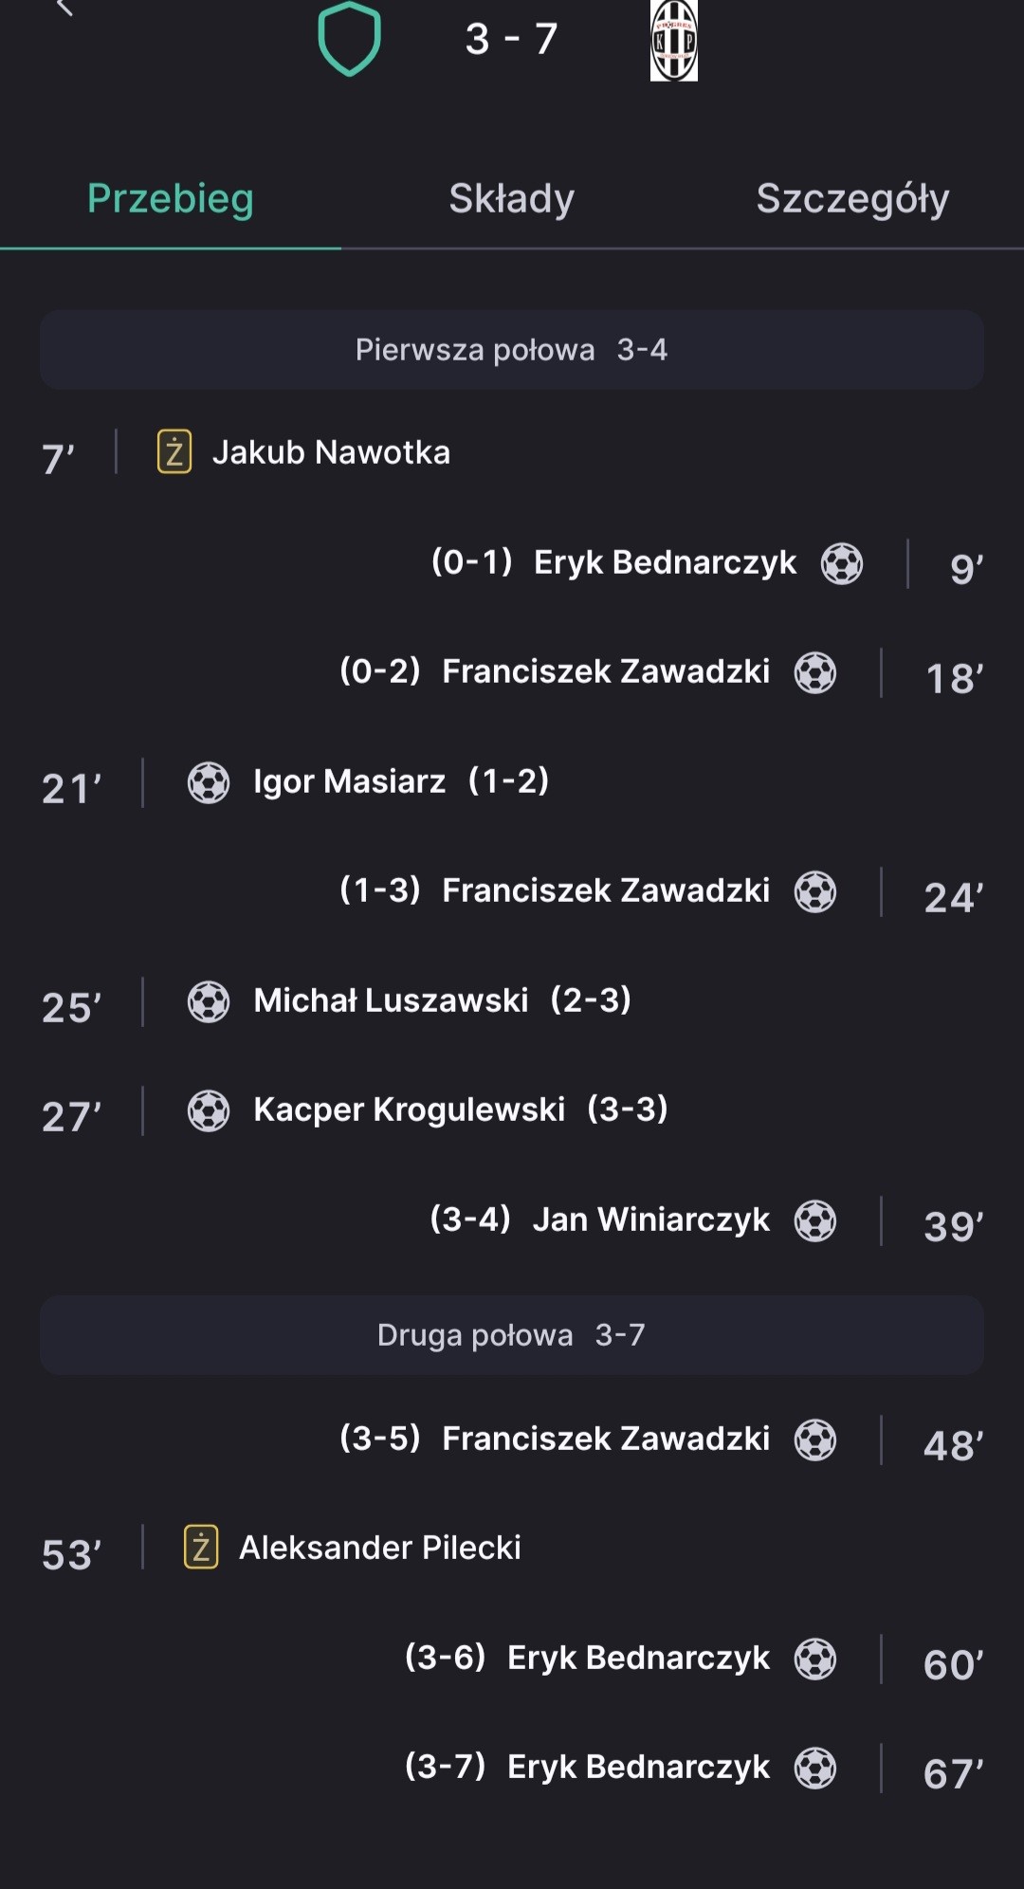
Task: Tap goal ball icon beside Igor Masiarz
Action: pyautogui.click(x=209, y=782)
